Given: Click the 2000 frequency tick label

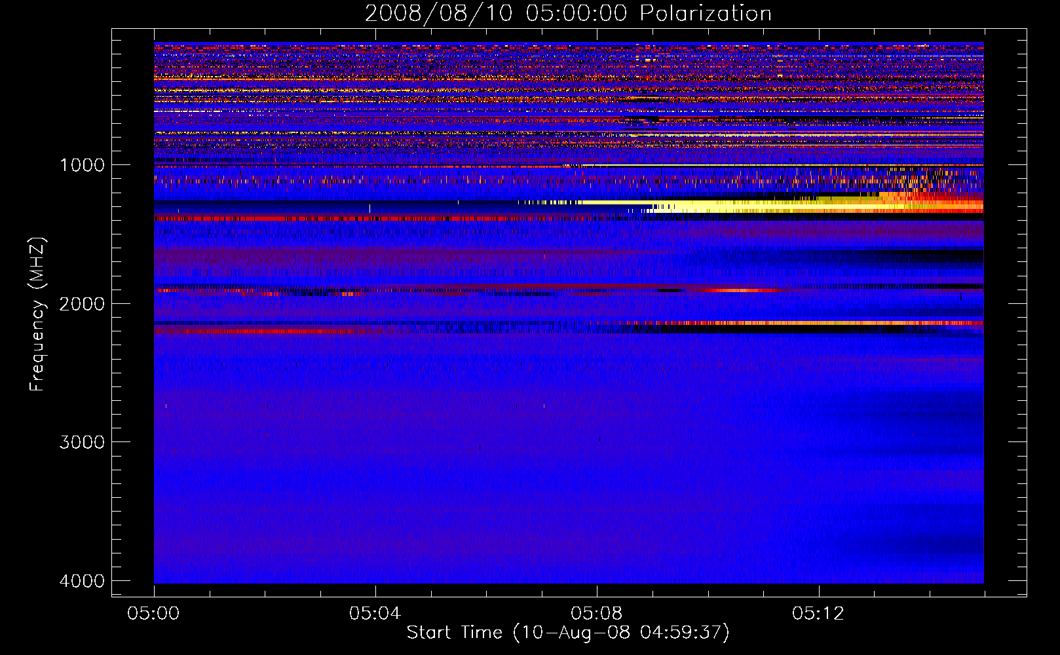Looking at the screenshot, I should 82,303.
